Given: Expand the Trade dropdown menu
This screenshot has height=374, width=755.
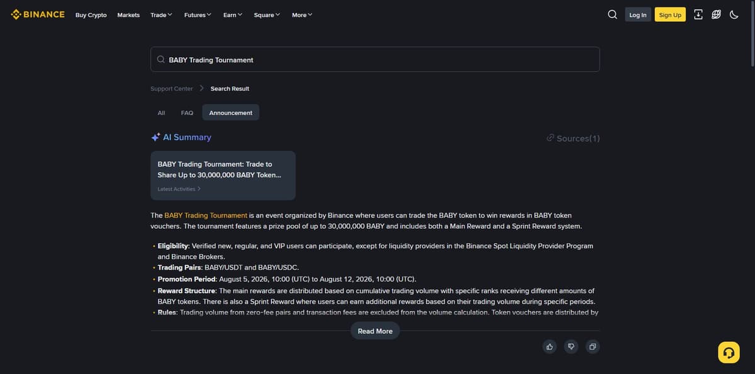Looking at the screenshot, I should pyautogui.click(x=161, y=14).
